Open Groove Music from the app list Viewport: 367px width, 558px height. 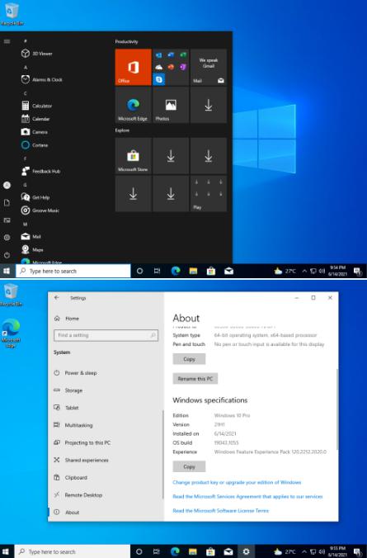point(40,210)
